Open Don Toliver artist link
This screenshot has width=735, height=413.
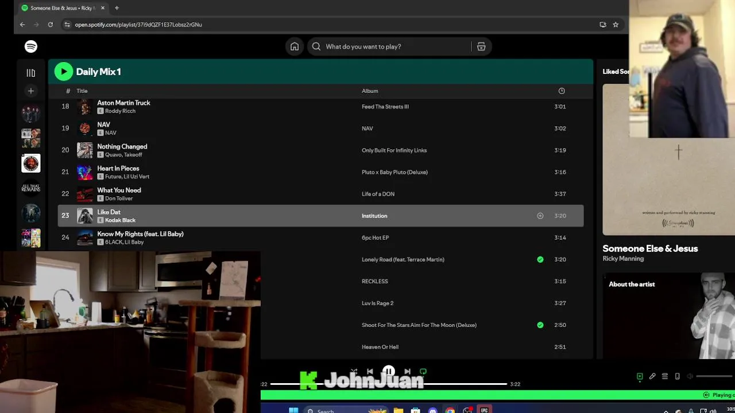(119, 198)
